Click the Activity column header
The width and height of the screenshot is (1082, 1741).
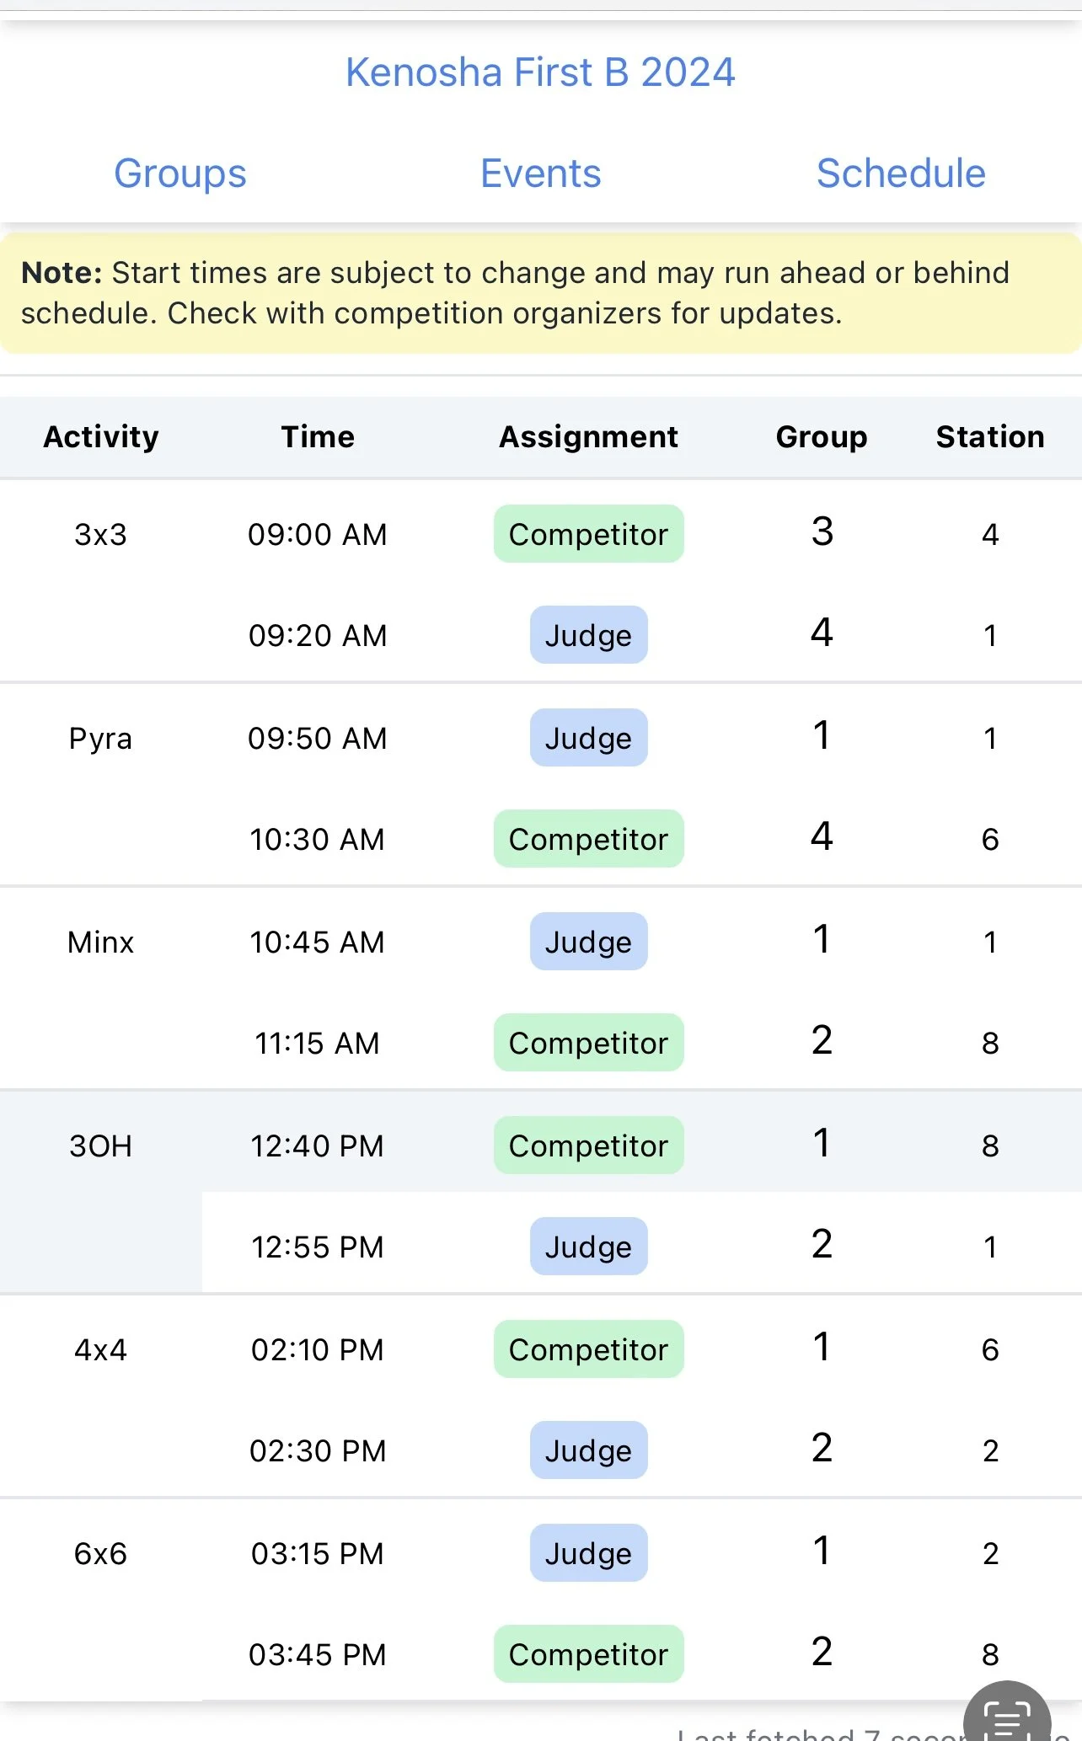click(x=101, y=437)
